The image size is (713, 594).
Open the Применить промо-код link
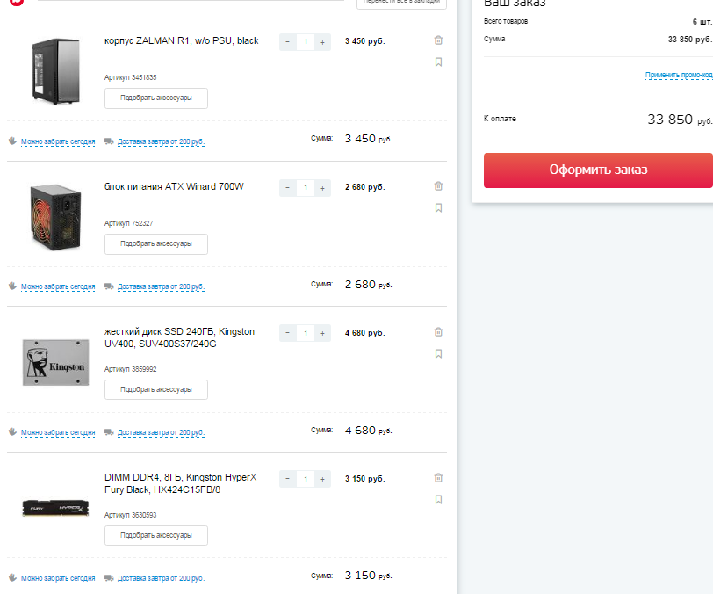[x=679, y=75]
